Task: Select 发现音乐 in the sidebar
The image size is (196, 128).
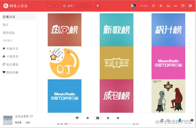Action: 19,17
